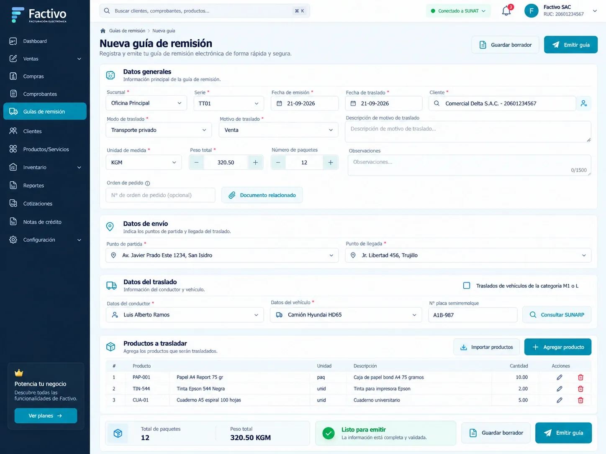
Task: Focus the global search field
Action: coord(205,11)
